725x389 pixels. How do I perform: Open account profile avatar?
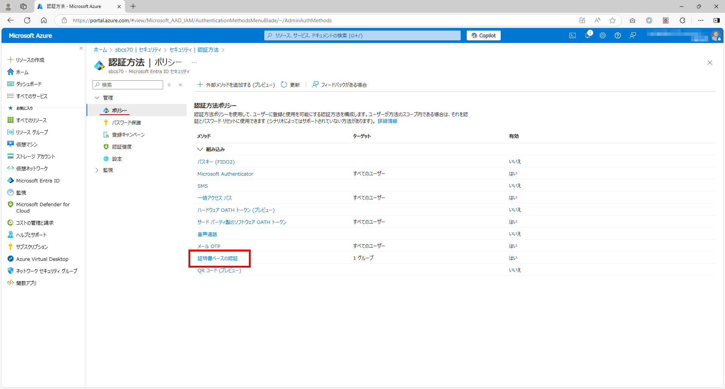coord(716,35)
